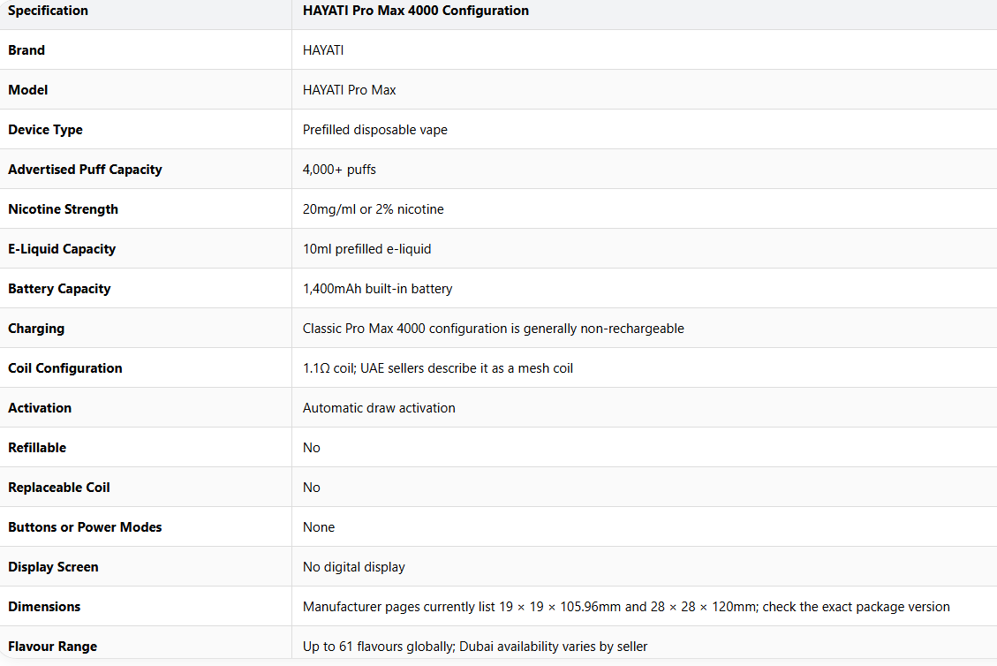This screenshot has width=997, height=666.
Task: Click the 'Replaceable Coil' row label
Action: tap(58, 488)
